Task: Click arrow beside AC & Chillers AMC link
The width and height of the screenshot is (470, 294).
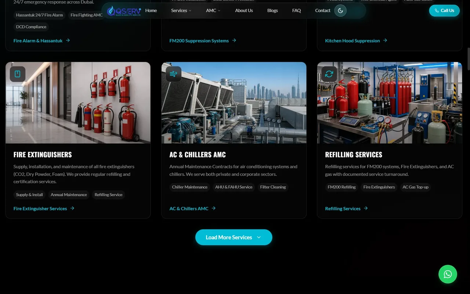Action: [x=214, y=208]
